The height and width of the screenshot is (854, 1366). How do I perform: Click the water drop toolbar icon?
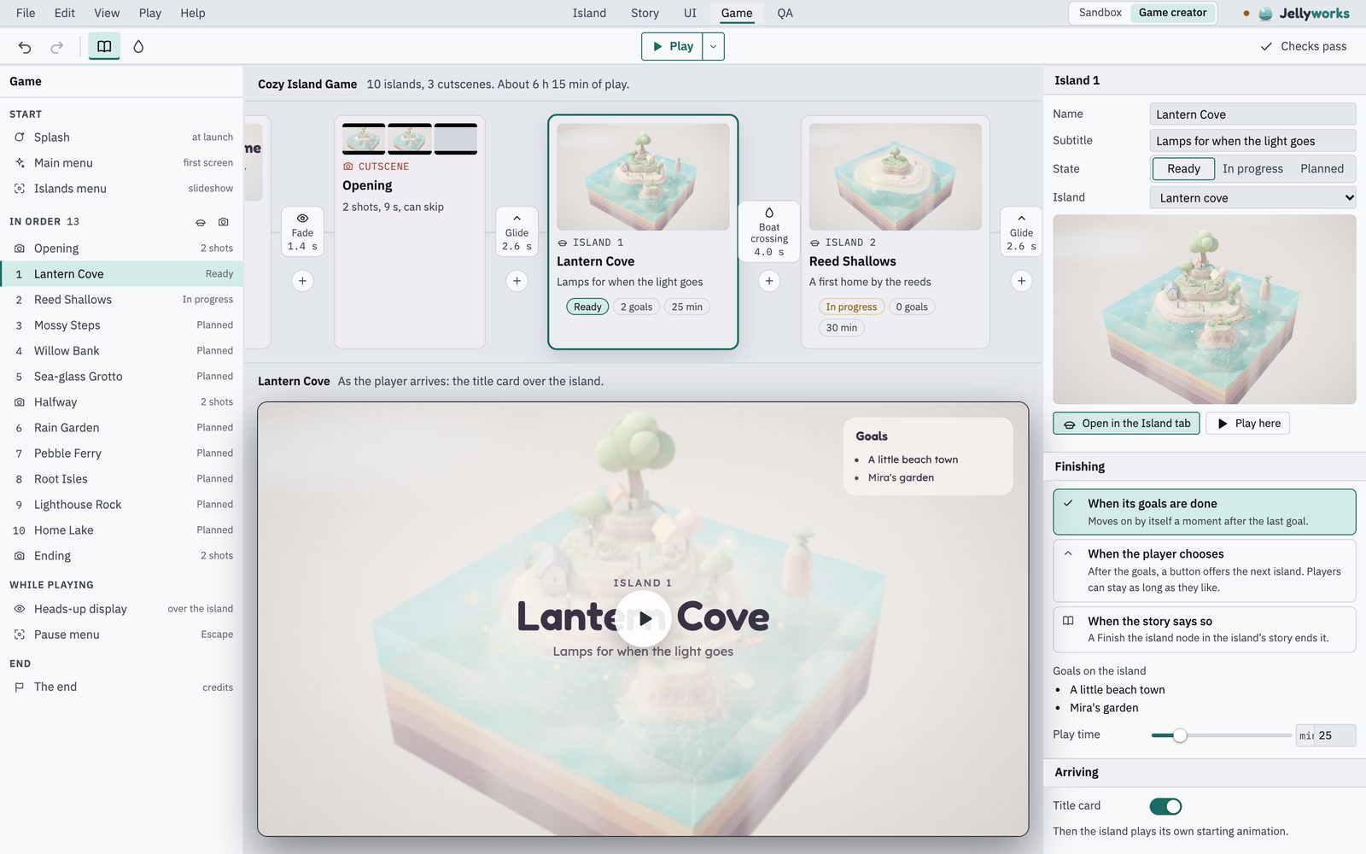(x=138, y=47)
